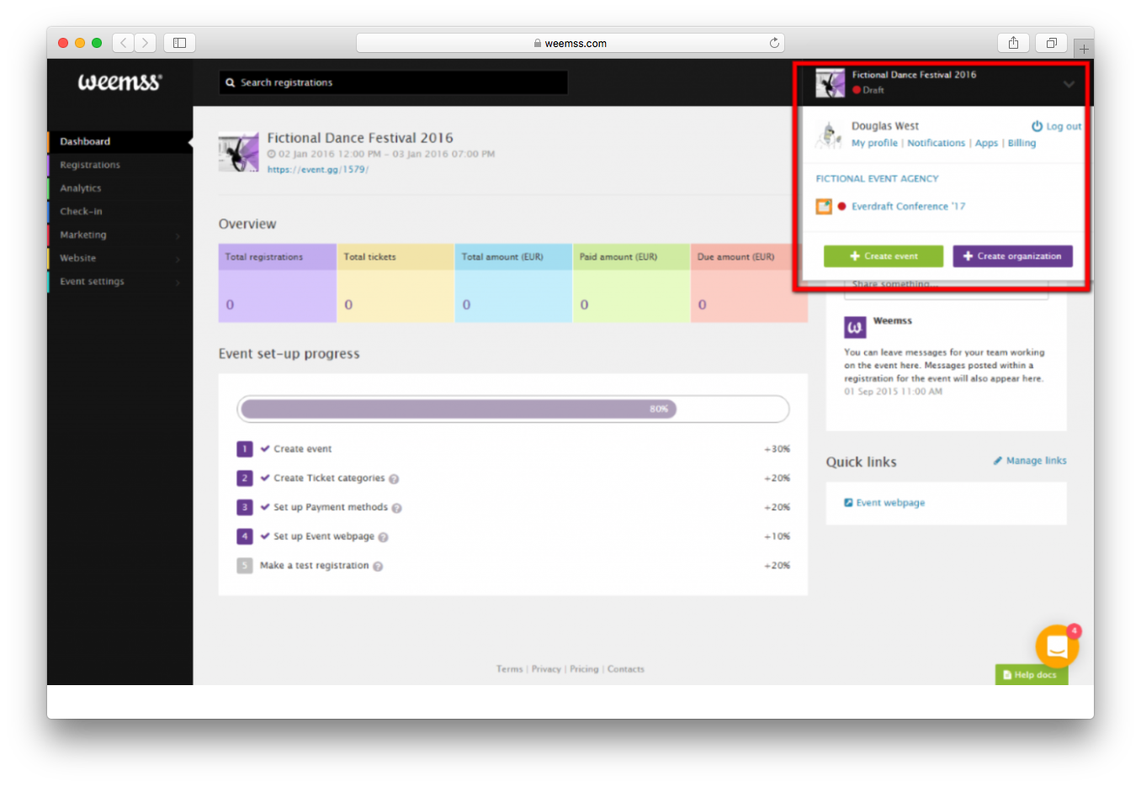Click the Manage links pencil icon
This screenshot has width=1141, height=786.
tap(998, 461)
